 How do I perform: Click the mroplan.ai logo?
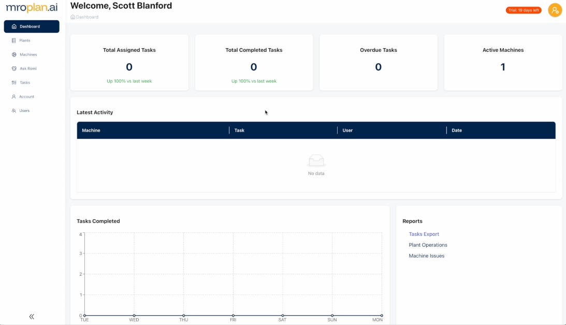32,8
